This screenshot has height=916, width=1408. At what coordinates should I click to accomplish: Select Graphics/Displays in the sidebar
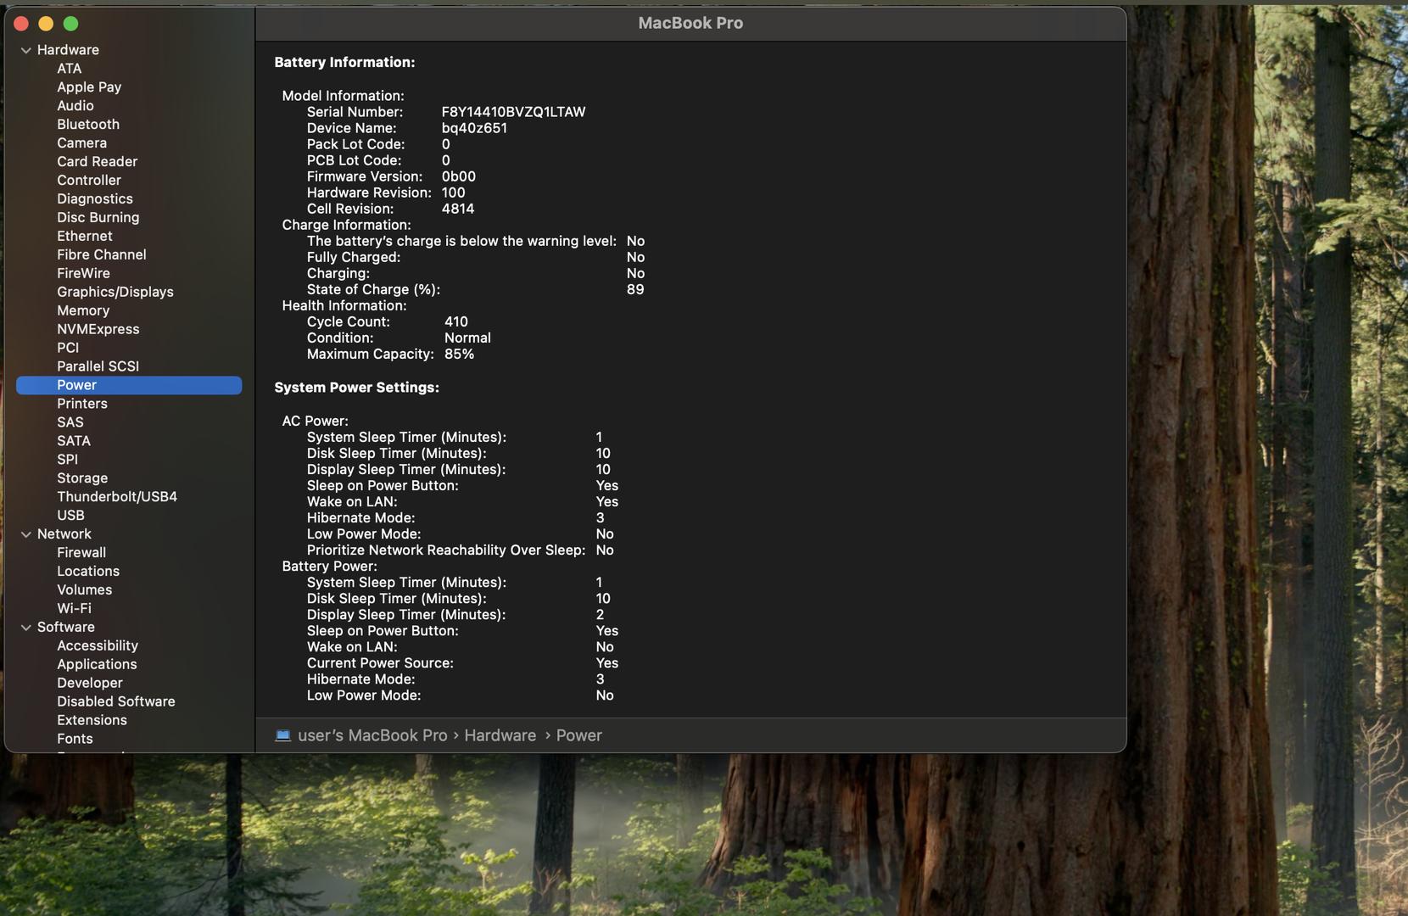pos(115,293)
